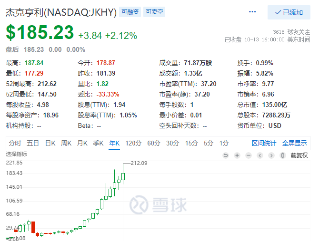
Task: Open the 月K chart tab
Action: coord(82,143)
